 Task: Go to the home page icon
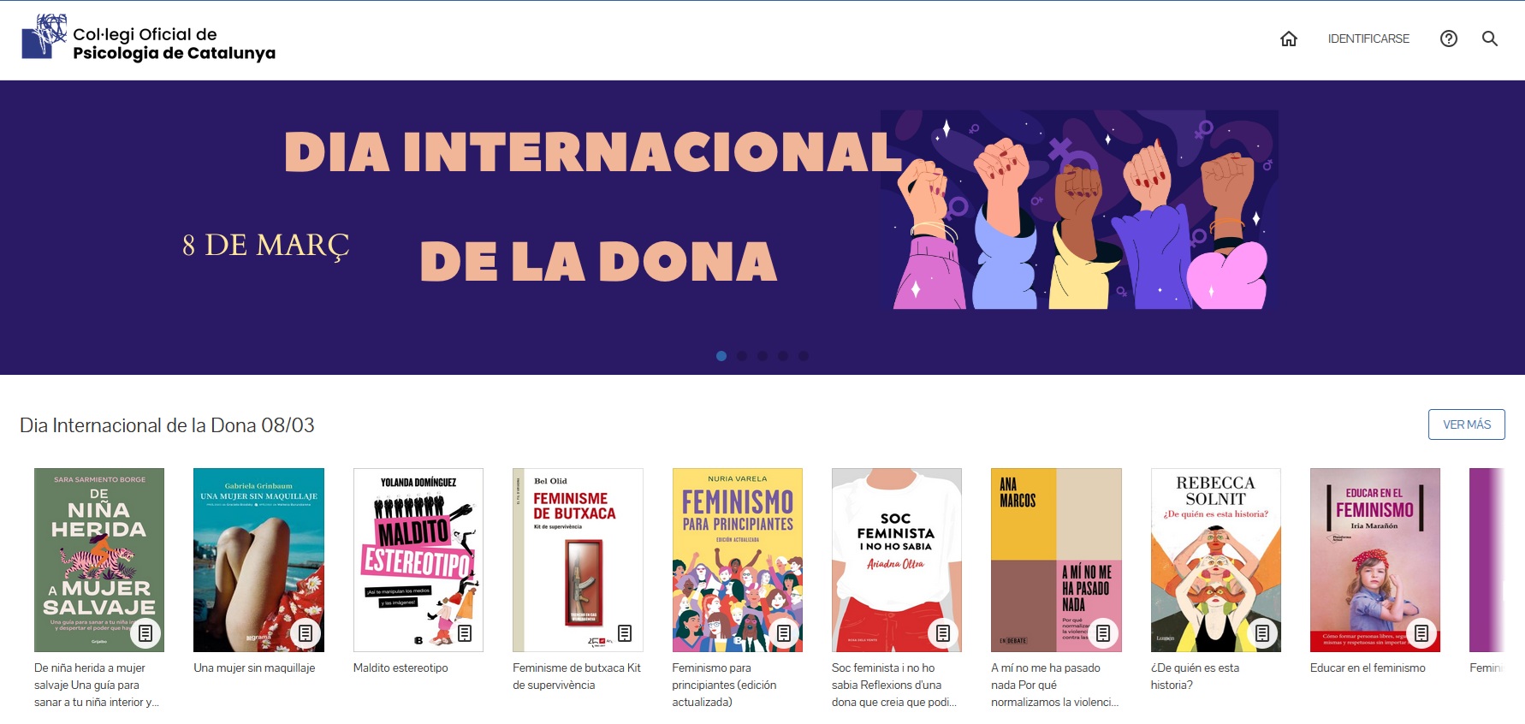[1289, 39]
